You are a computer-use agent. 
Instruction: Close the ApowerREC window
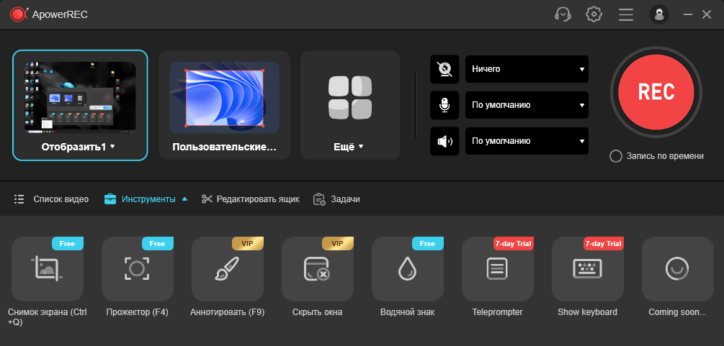coord(707,14)
